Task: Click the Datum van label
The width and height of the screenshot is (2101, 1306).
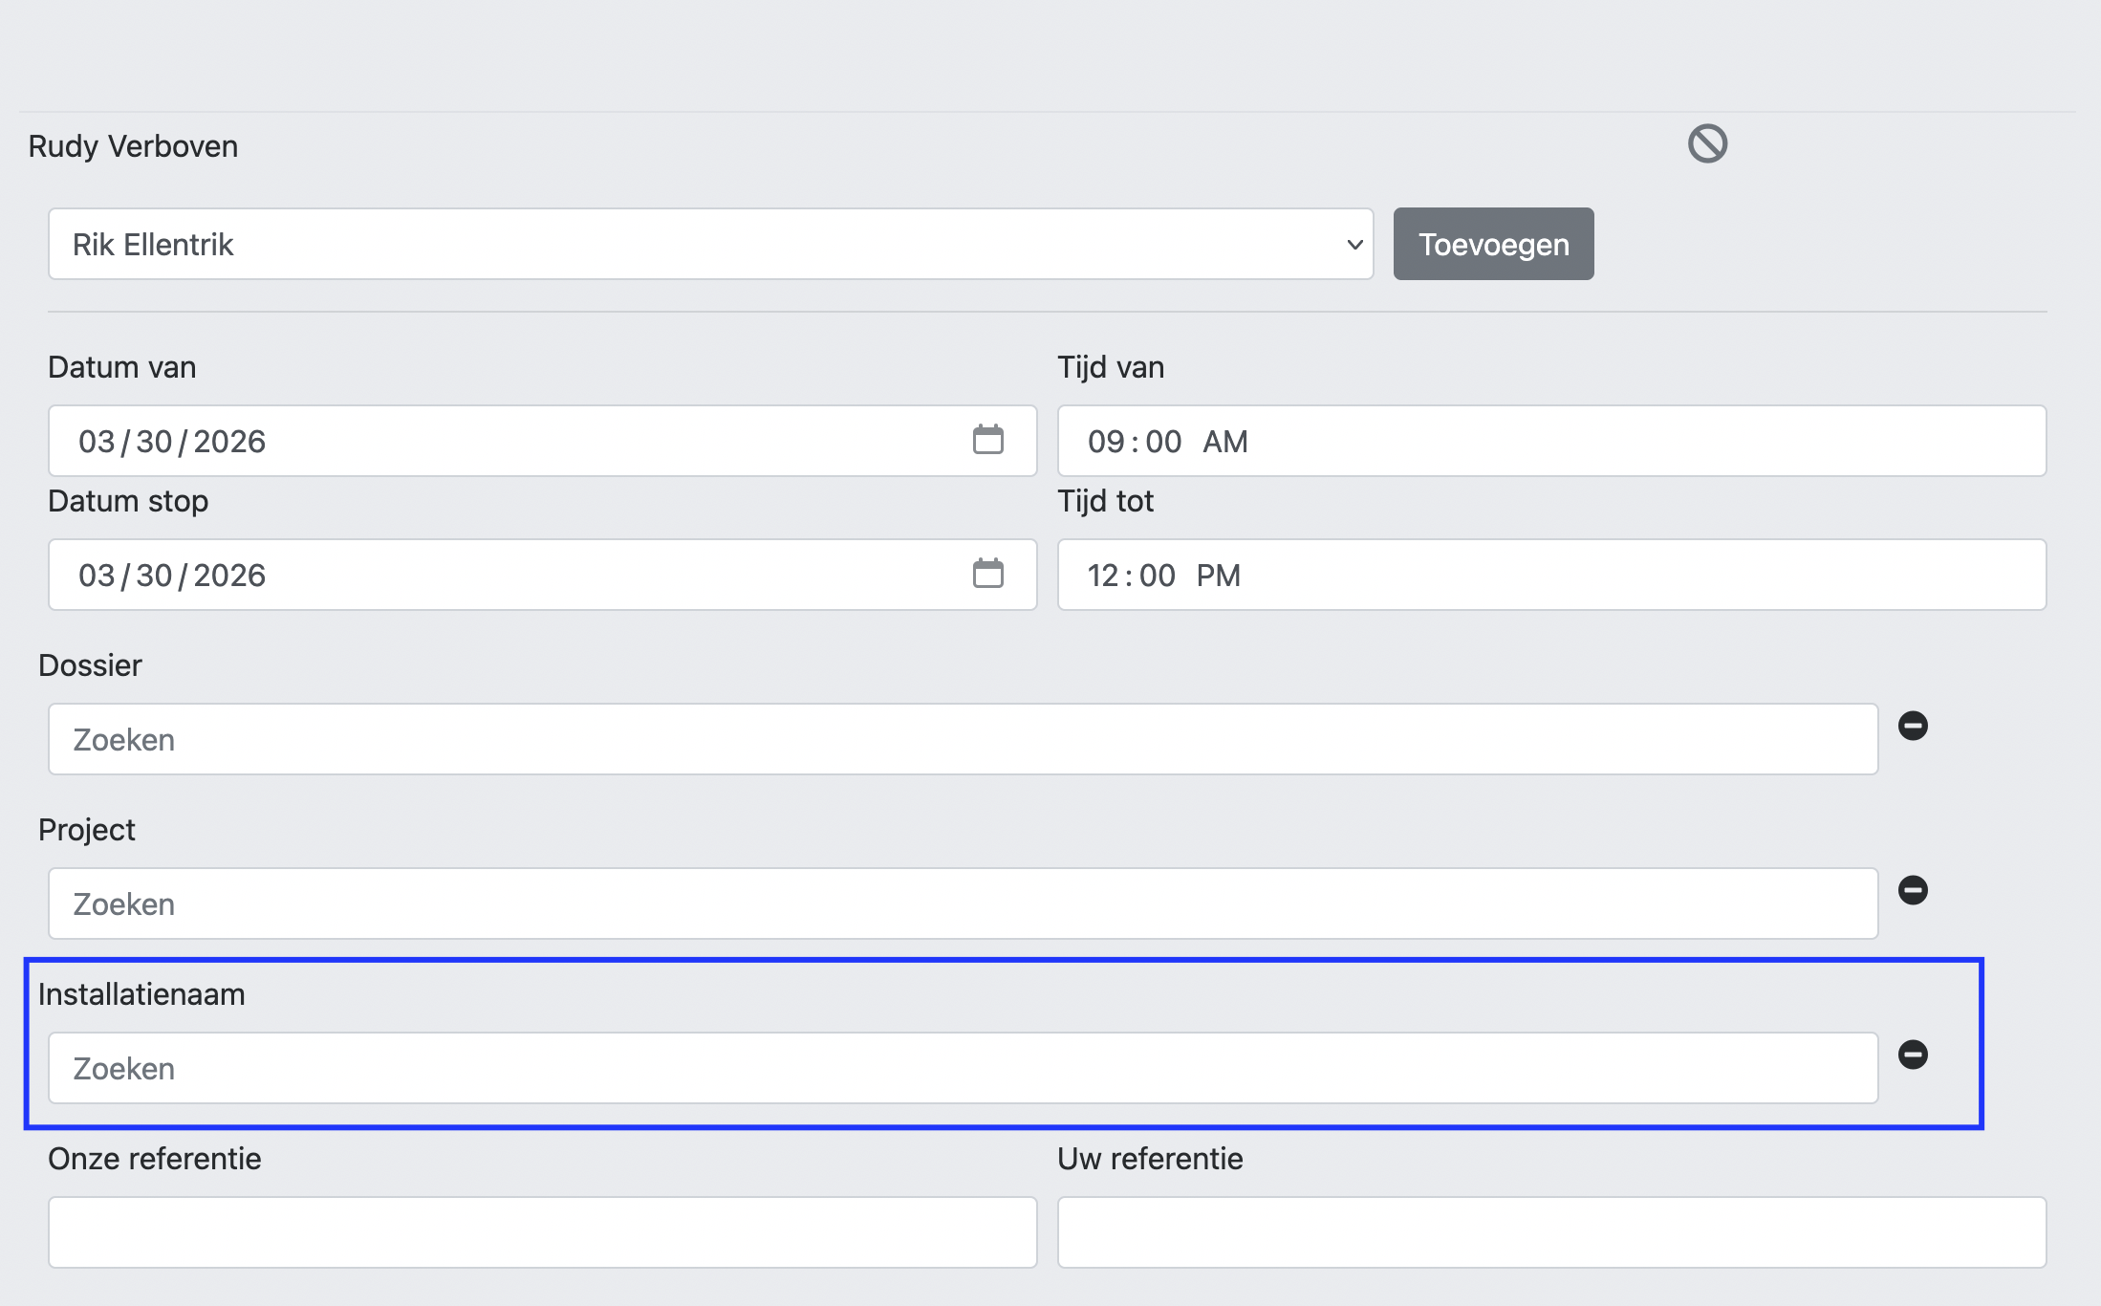Action: coord(122,367)
